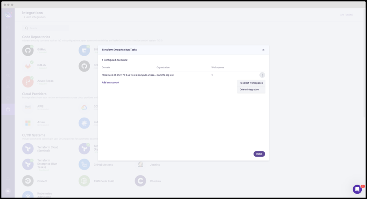This screenshot has width=367, height=199.
Task: Click the Organization column header
Action: pyautogui.click(x=163, y=68)
